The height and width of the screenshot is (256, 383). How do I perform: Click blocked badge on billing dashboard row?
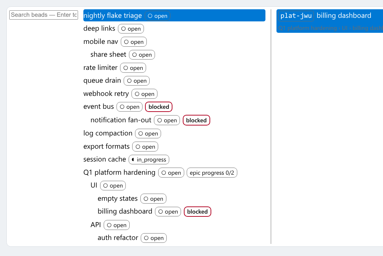(197, 212)
